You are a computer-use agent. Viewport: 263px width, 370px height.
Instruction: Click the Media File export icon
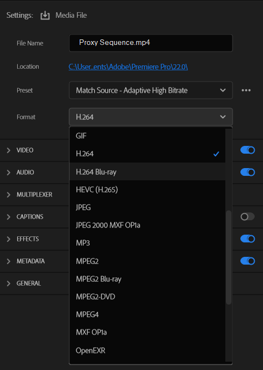tap(45, 16)
